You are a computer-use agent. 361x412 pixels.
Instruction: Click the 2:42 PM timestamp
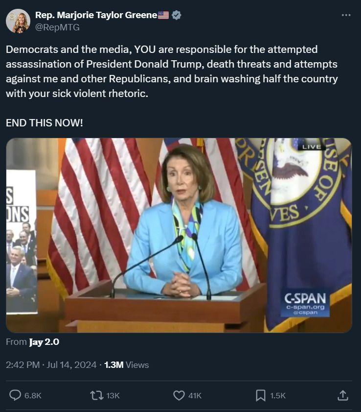click(x=22, y=365)
